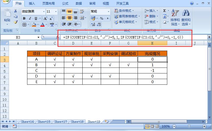The height and width of the screenshot is (131, 212).
Task: Increase font size with large A
Action: tap(45, 18)
